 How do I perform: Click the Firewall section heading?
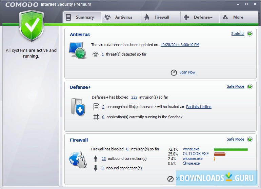(x=79, y=140)
